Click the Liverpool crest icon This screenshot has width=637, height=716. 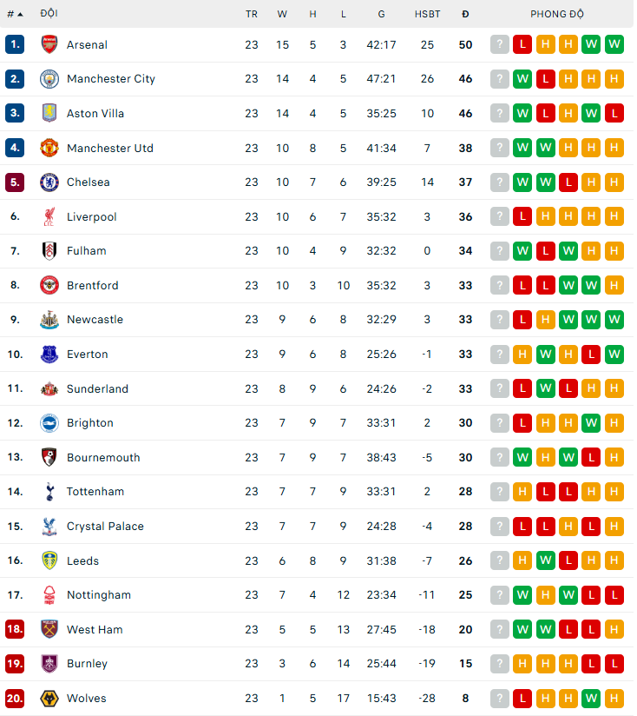pyautogui.click(x=49, y=216)
